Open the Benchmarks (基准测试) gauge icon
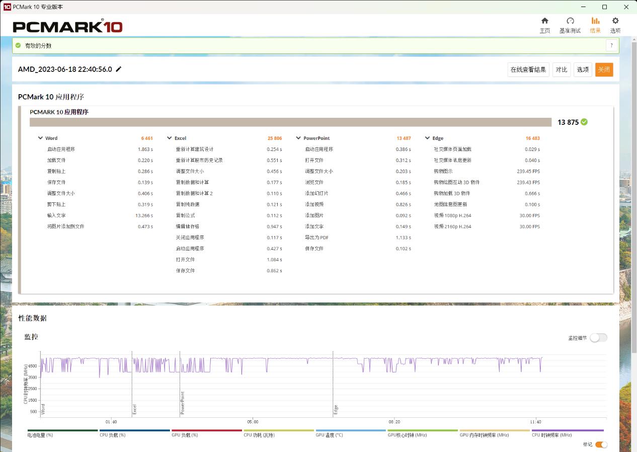The height and width of the screenshot is (452, 637). coord(570,21)
